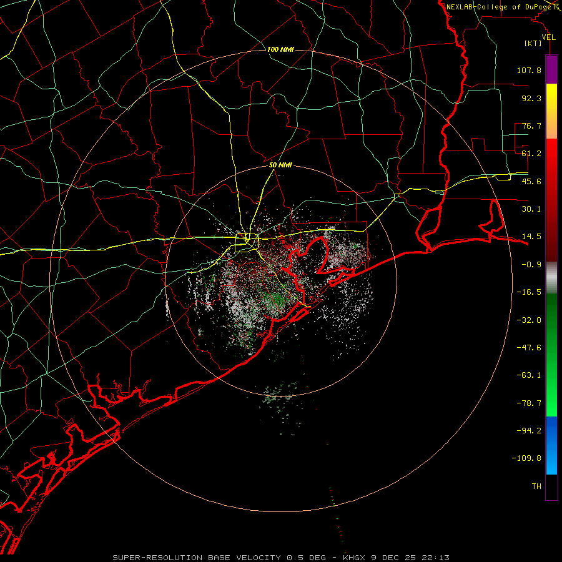562x562 pixels.
Task: Select the 30.1 velocity scale value
Action: tap(531, 209)
